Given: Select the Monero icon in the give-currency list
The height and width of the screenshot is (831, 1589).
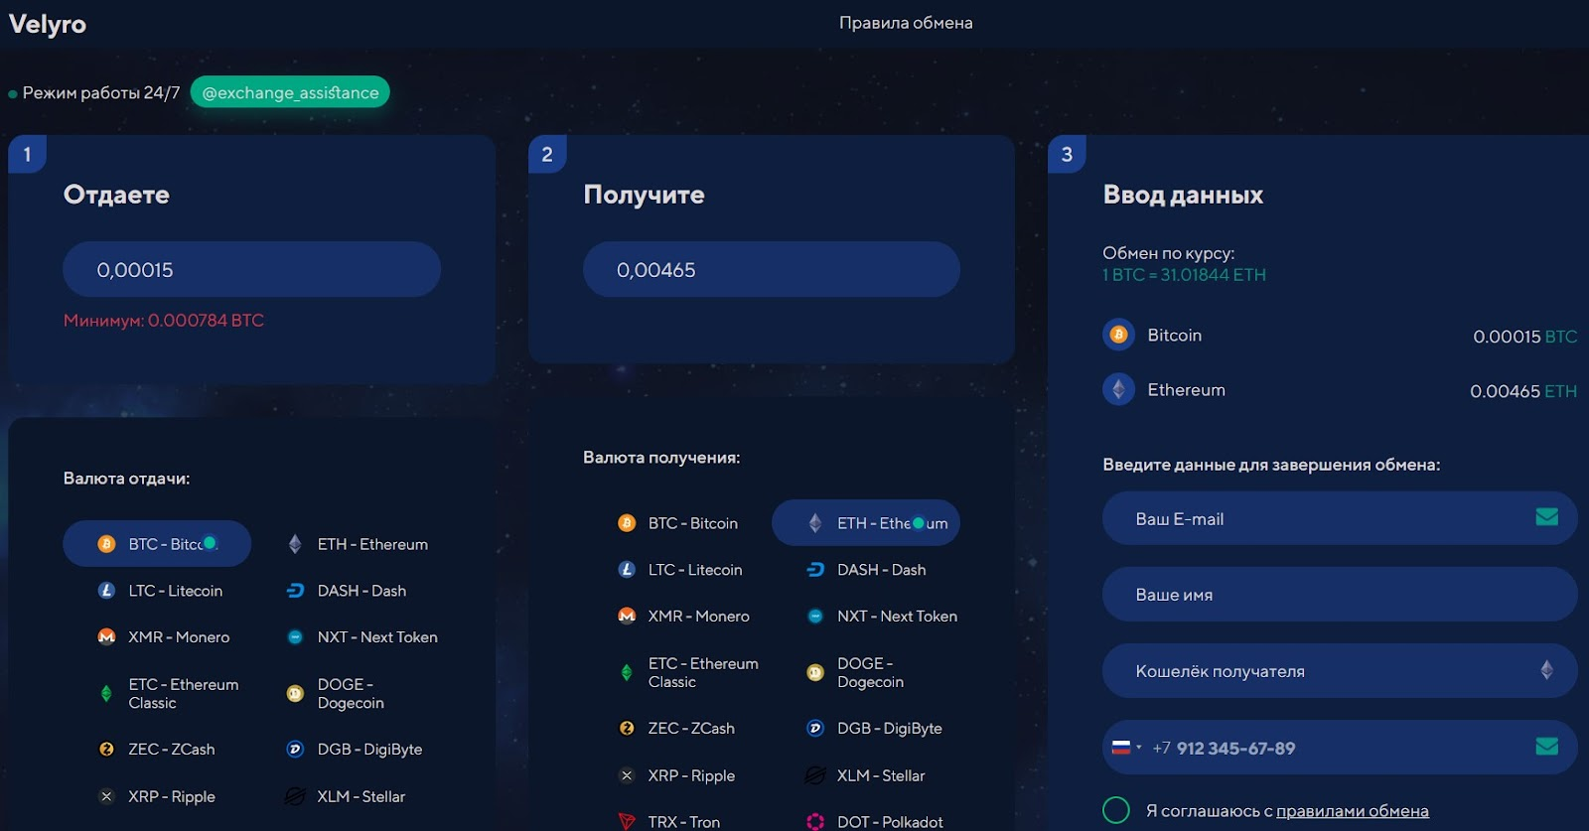Looking at the screenshot, I should [106, 637].
